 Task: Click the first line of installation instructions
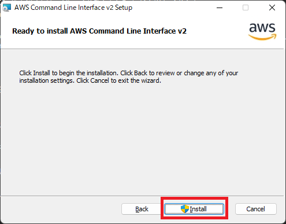[129, 73]
